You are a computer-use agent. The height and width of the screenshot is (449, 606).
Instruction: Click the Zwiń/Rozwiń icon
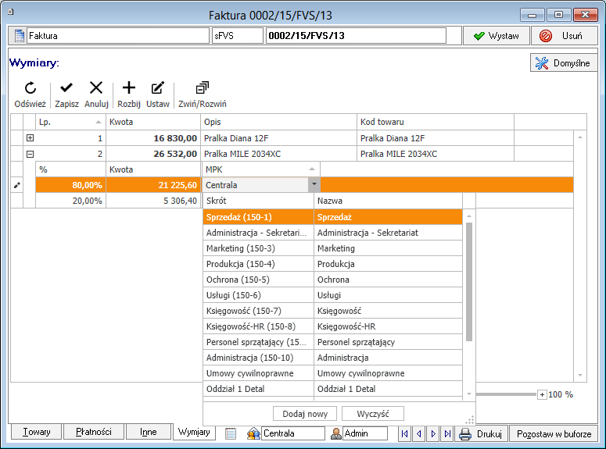pyautogui.click(x=202, y=87)
